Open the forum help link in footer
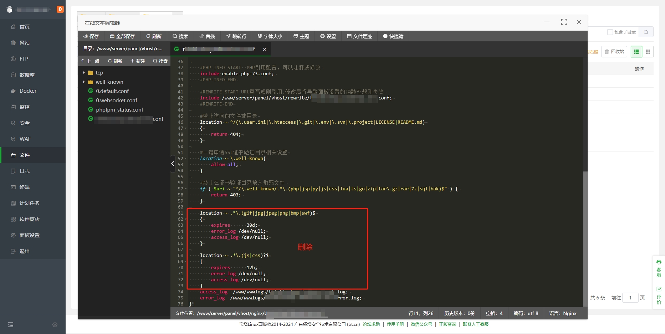Viewport: 665px width, 334px height. point(371,324)
